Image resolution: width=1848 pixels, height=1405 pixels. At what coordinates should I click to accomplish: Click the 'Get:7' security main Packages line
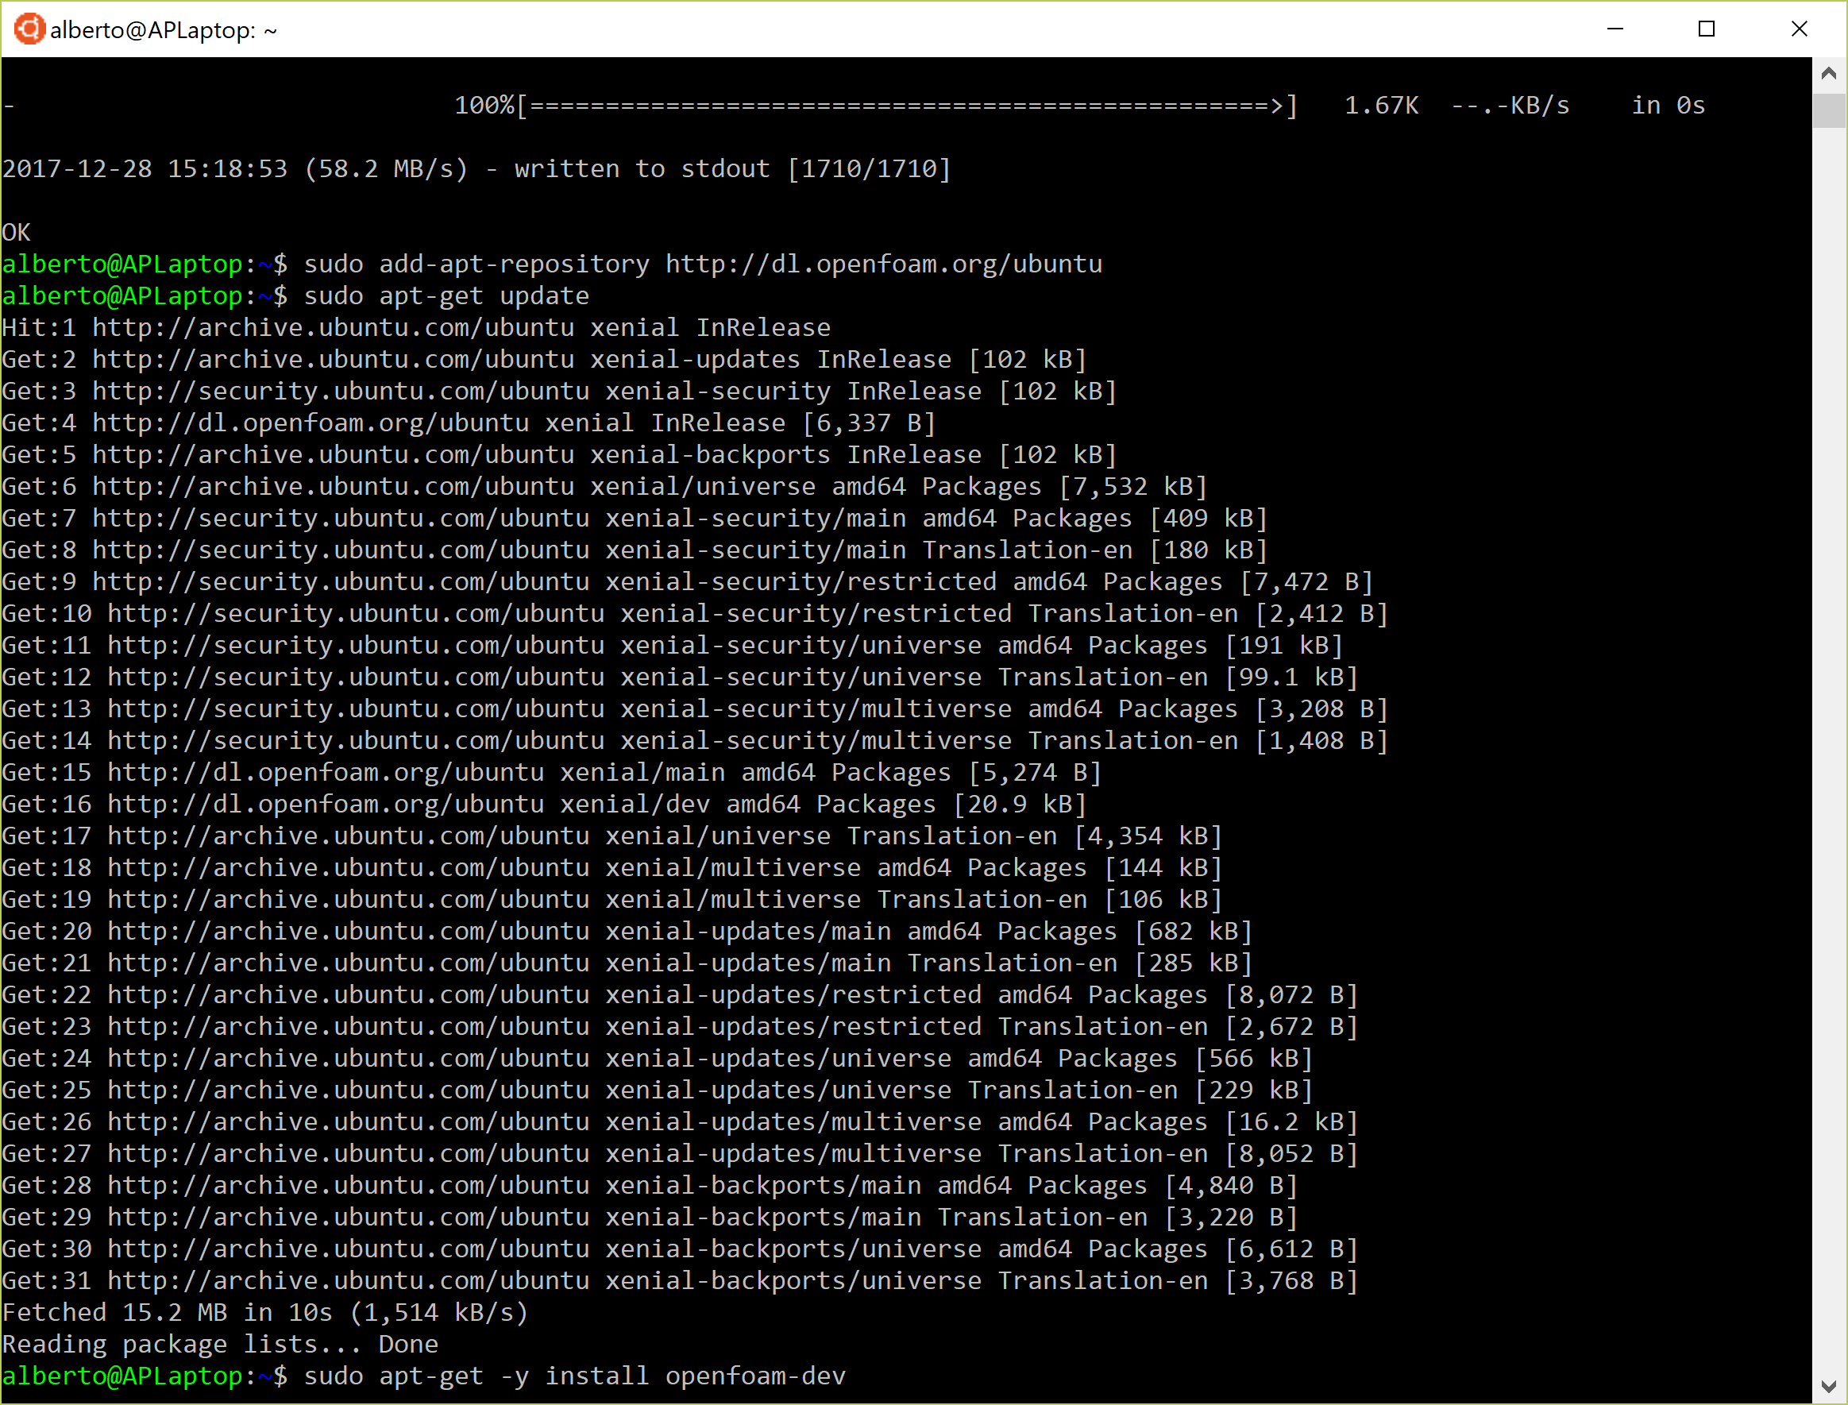coord(635,519)
